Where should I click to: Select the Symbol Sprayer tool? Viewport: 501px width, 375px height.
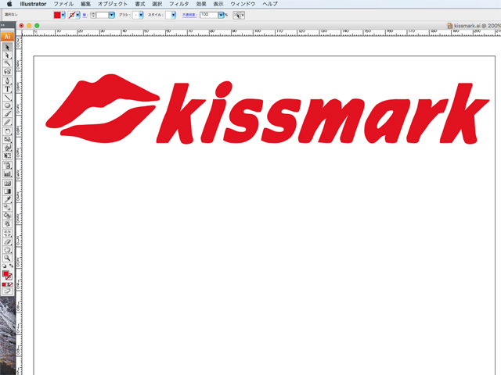(7, 166)
